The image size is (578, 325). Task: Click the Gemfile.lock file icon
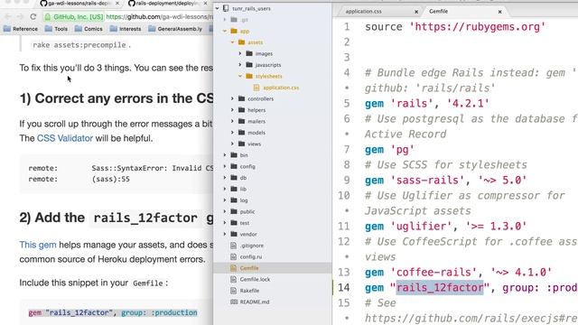point(233,279)
